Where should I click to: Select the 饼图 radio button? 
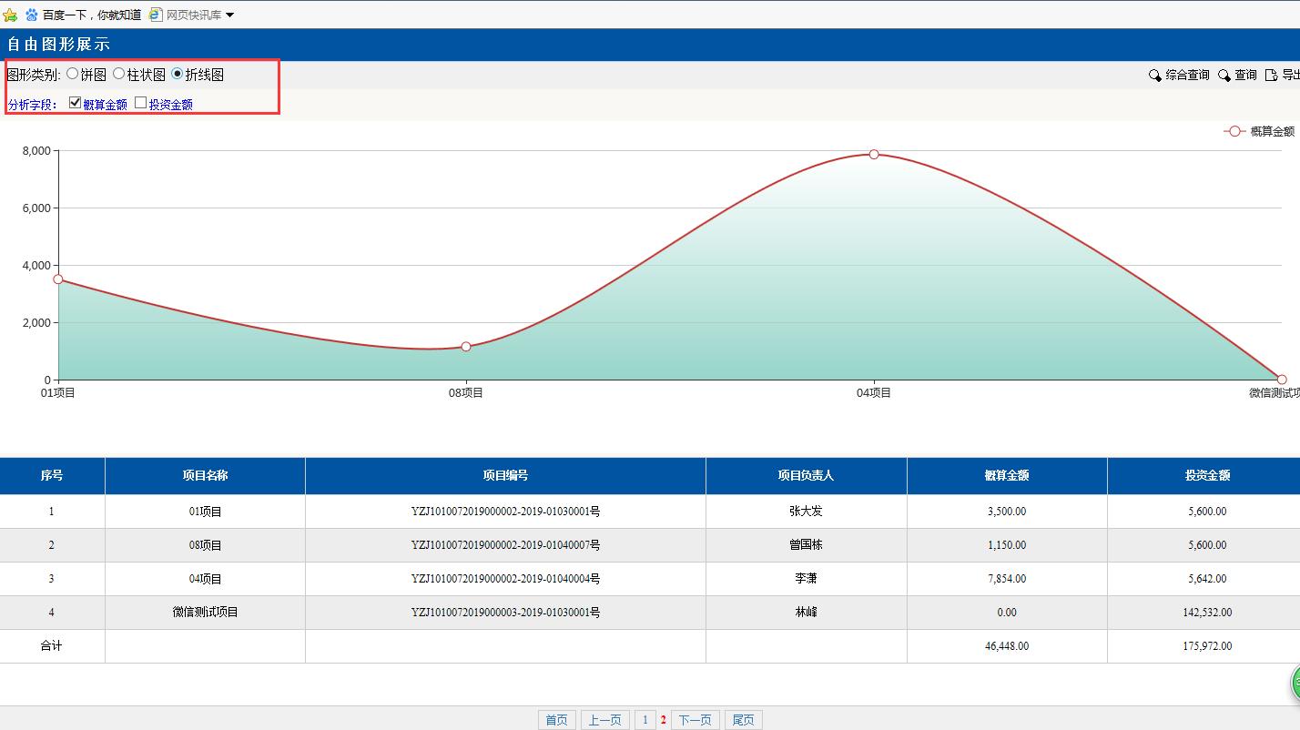point(73,75)
